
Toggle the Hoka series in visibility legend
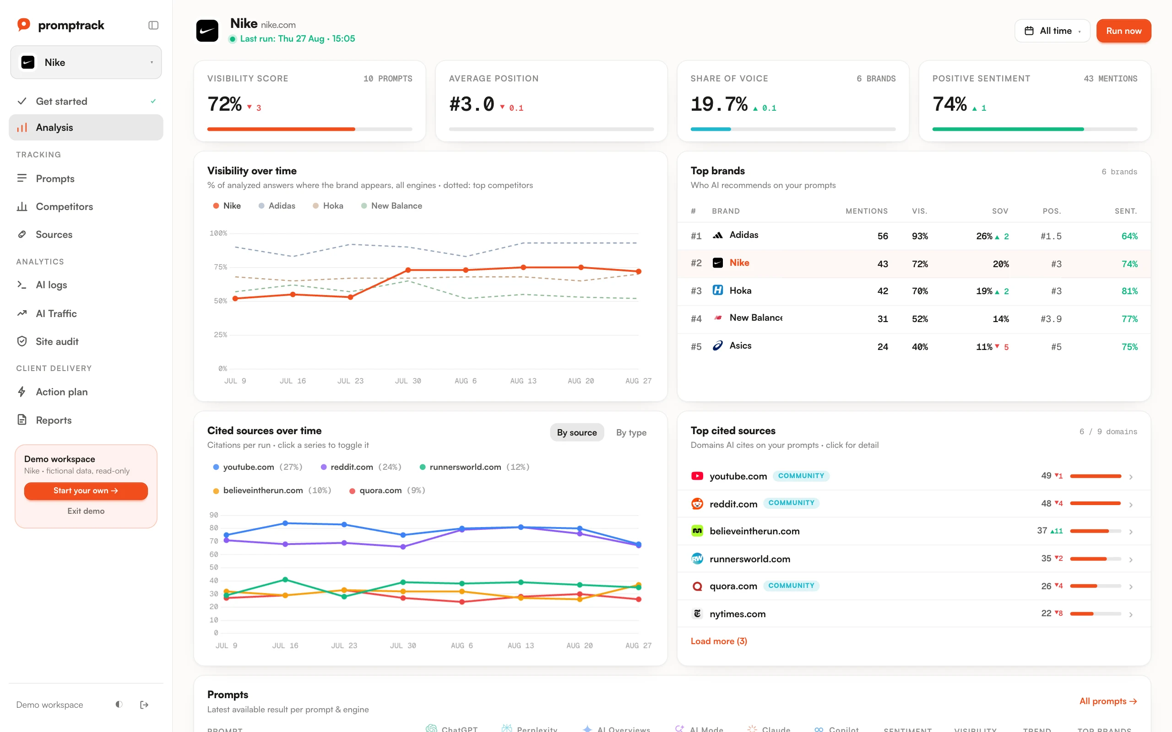(328, 206)
